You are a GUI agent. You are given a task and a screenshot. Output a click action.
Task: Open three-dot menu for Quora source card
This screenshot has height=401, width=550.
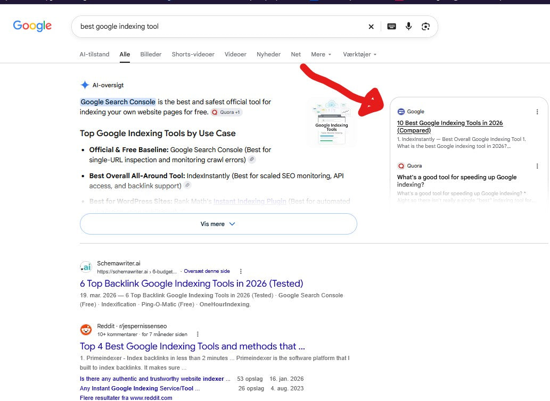click(537, 166)
